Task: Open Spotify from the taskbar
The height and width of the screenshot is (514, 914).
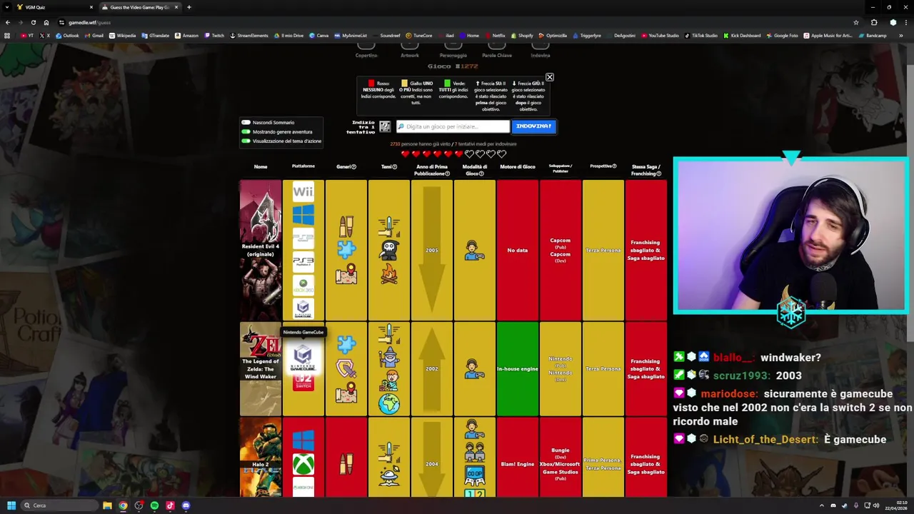Action: pos(154,505)
